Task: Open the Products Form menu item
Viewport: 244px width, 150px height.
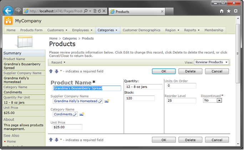Action: point(31,30)
